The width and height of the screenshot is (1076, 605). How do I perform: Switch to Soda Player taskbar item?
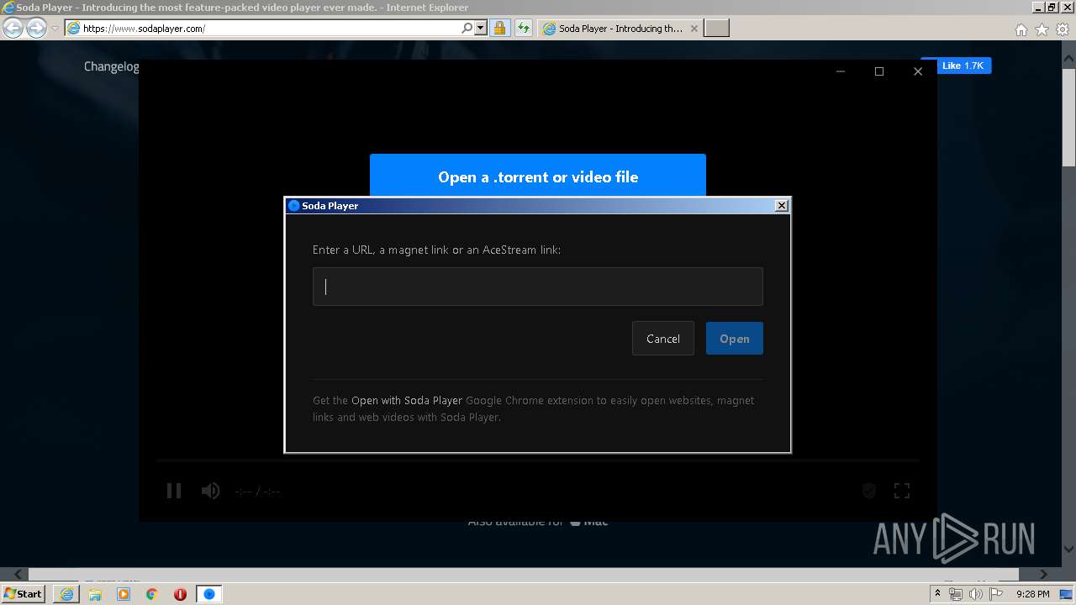(x=209, y=594)
